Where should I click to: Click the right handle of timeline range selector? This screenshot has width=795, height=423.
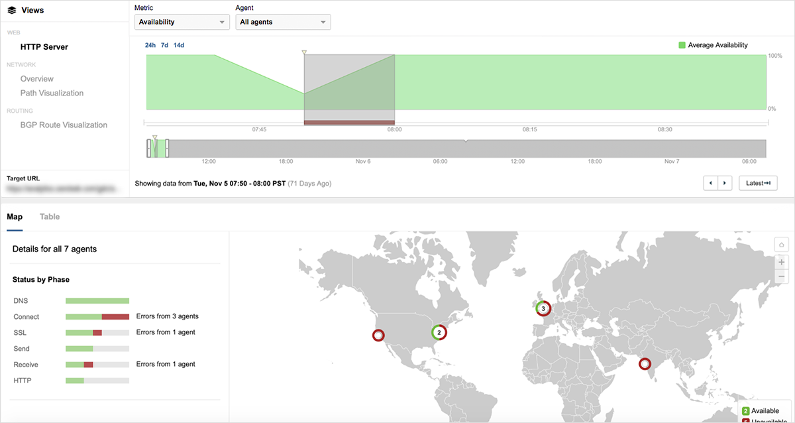click(168, 149)
